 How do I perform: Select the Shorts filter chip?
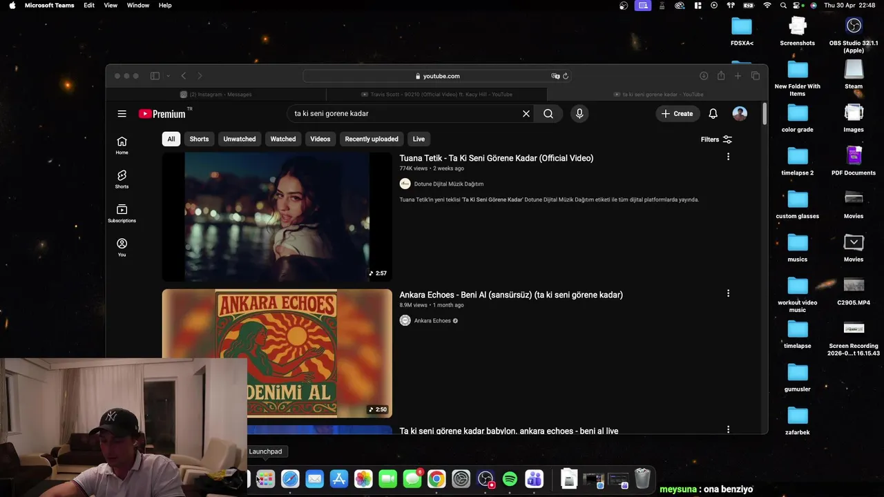pyautogui.click(x=199, y=139)
